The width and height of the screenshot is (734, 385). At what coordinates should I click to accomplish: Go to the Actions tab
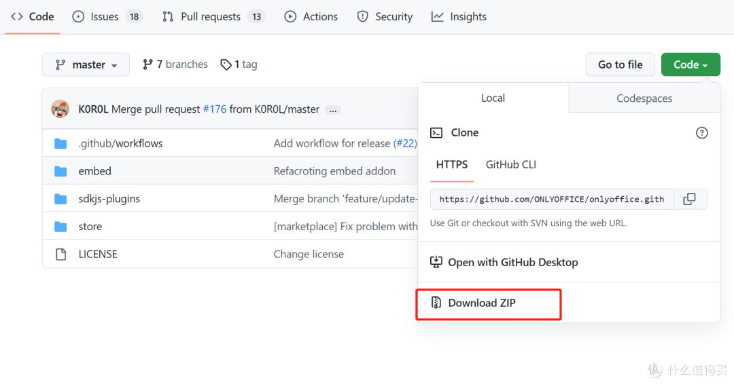tap(311, 16)
